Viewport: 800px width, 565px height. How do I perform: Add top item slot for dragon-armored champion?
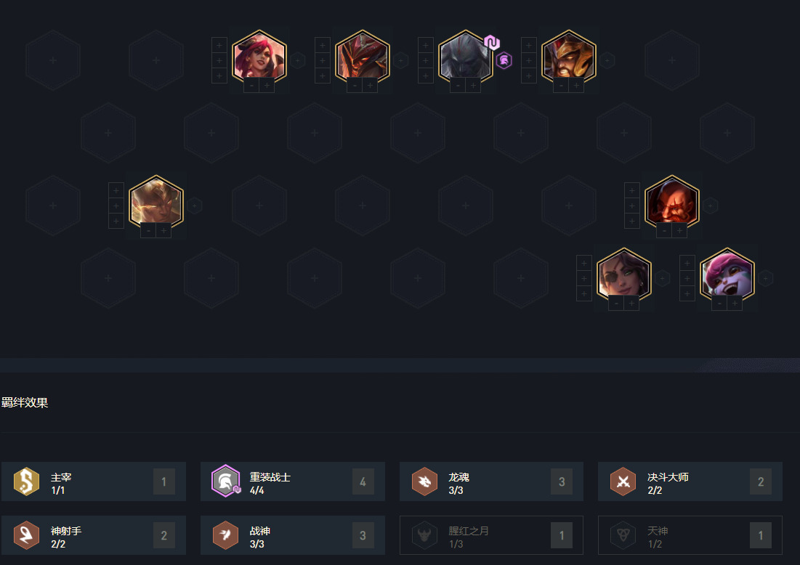pos(323,45)
